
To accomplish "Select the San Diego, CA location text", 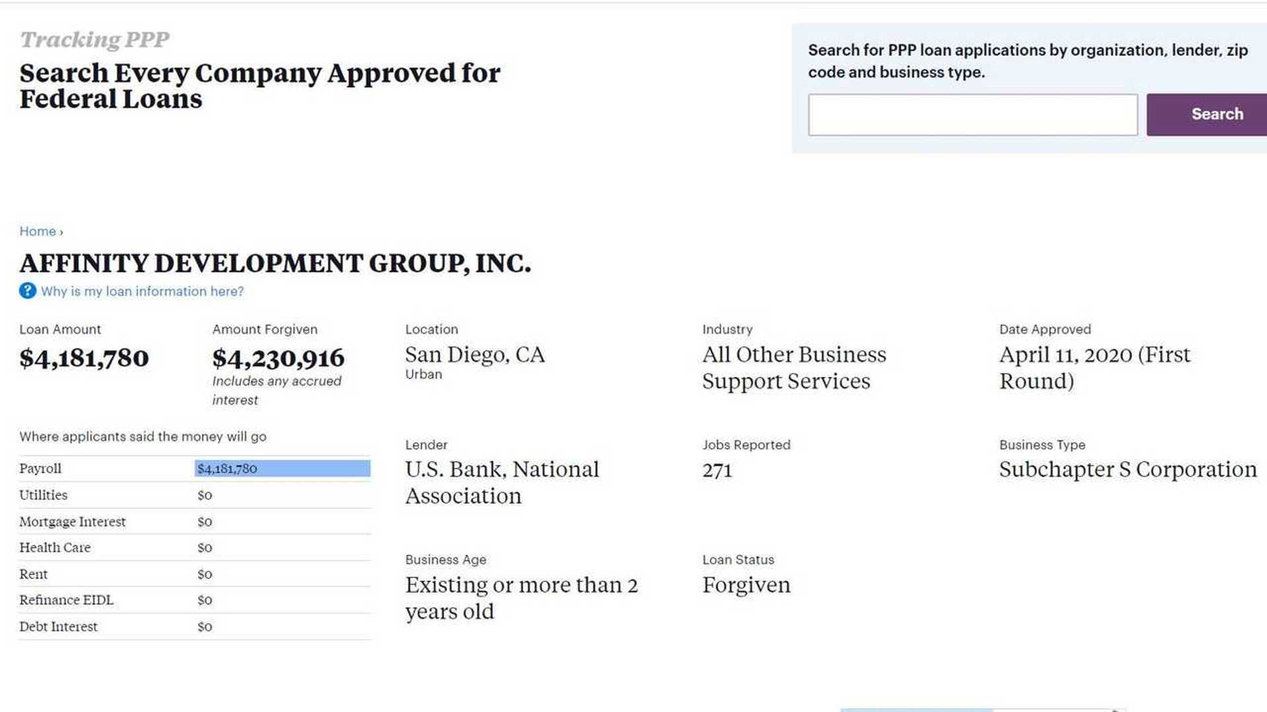I will click(475, 355).
